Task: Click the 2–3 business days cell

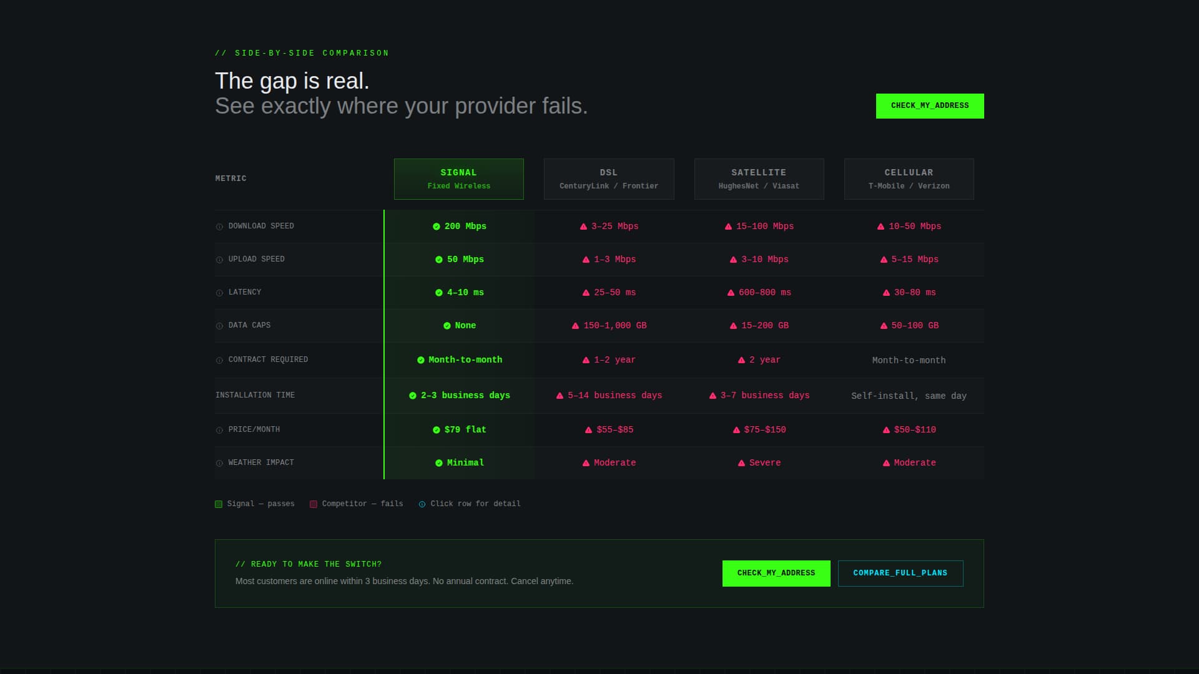Action: [x=459, y=396]
